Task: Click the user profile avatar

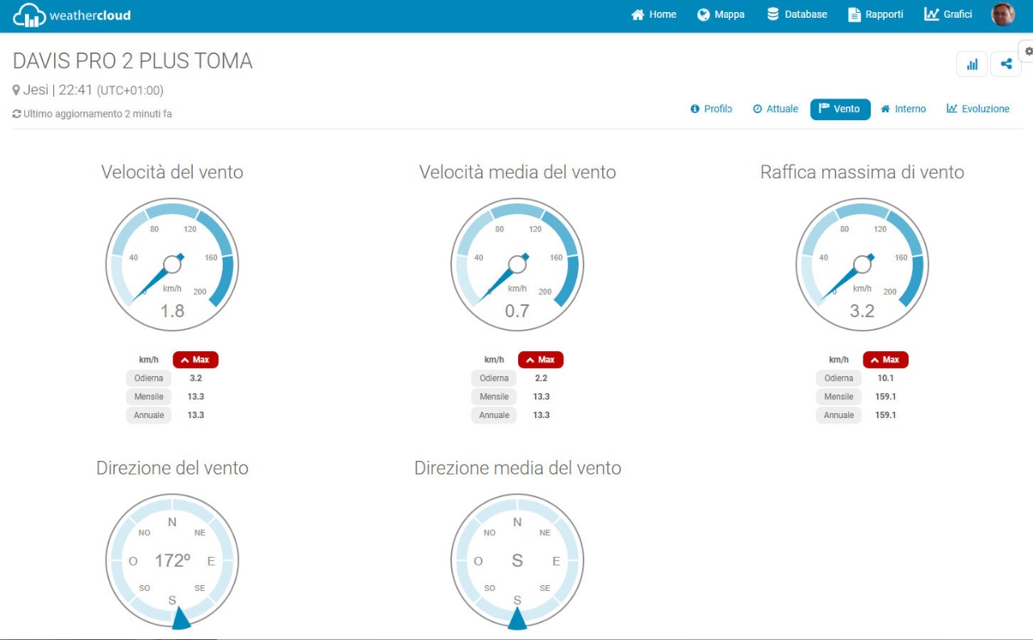Action: point(1002,15)
